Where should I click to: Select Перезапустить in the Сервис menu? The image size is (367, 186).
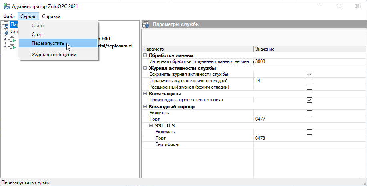click(x=48, y=43)
